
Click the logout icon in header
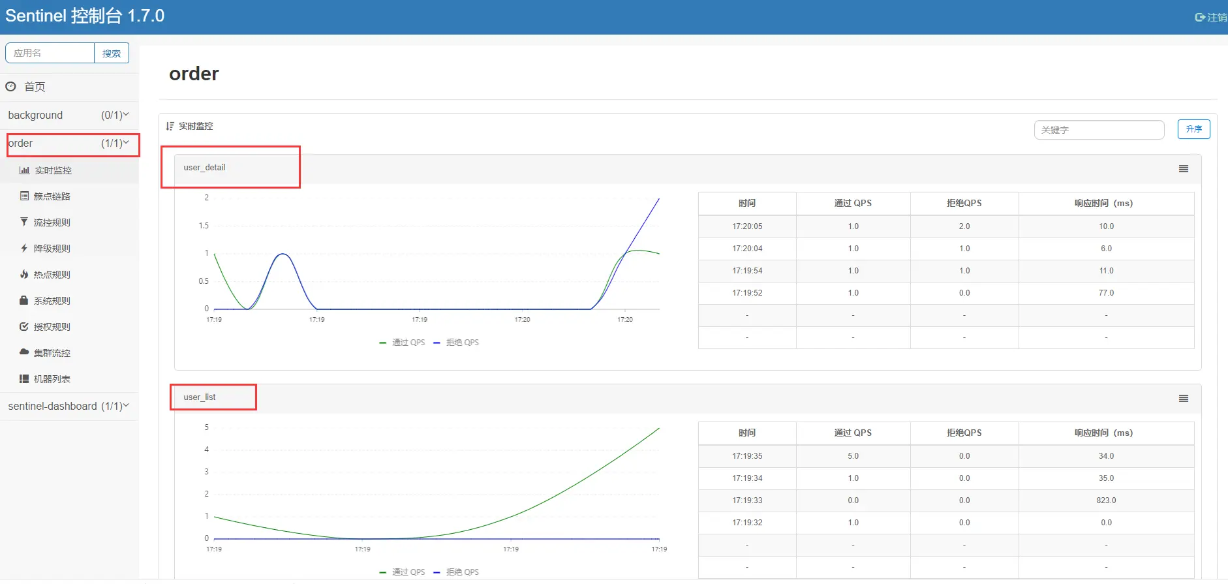pos(1200,18)
